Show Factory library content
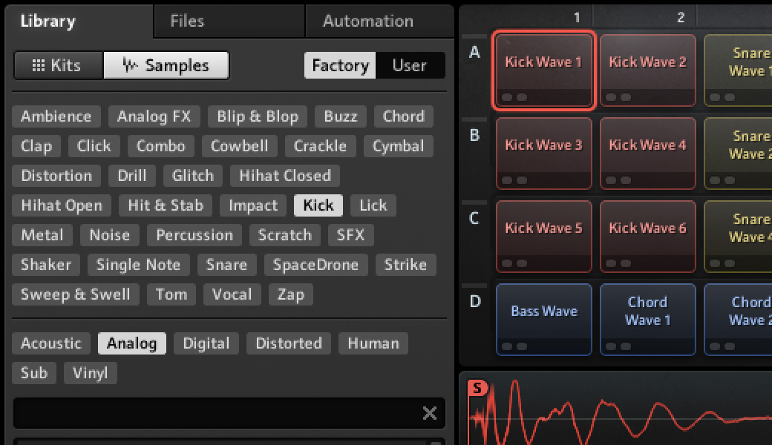772x445 pixels. pos(340,65)
